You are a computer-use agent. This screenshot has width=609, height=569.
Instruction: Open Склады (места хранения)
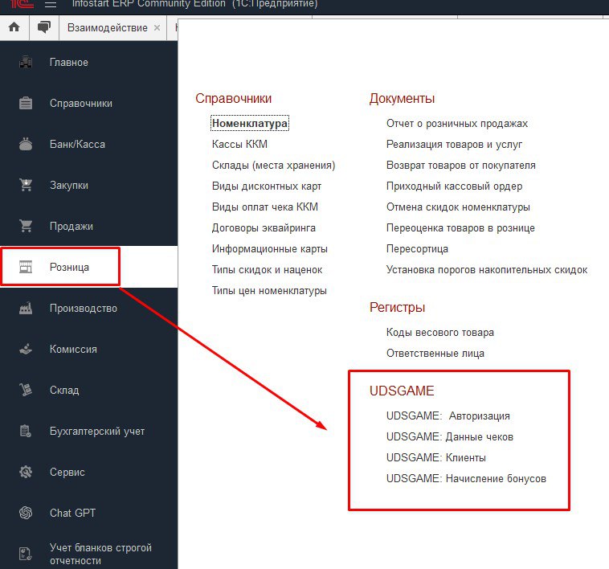point(273,165)
